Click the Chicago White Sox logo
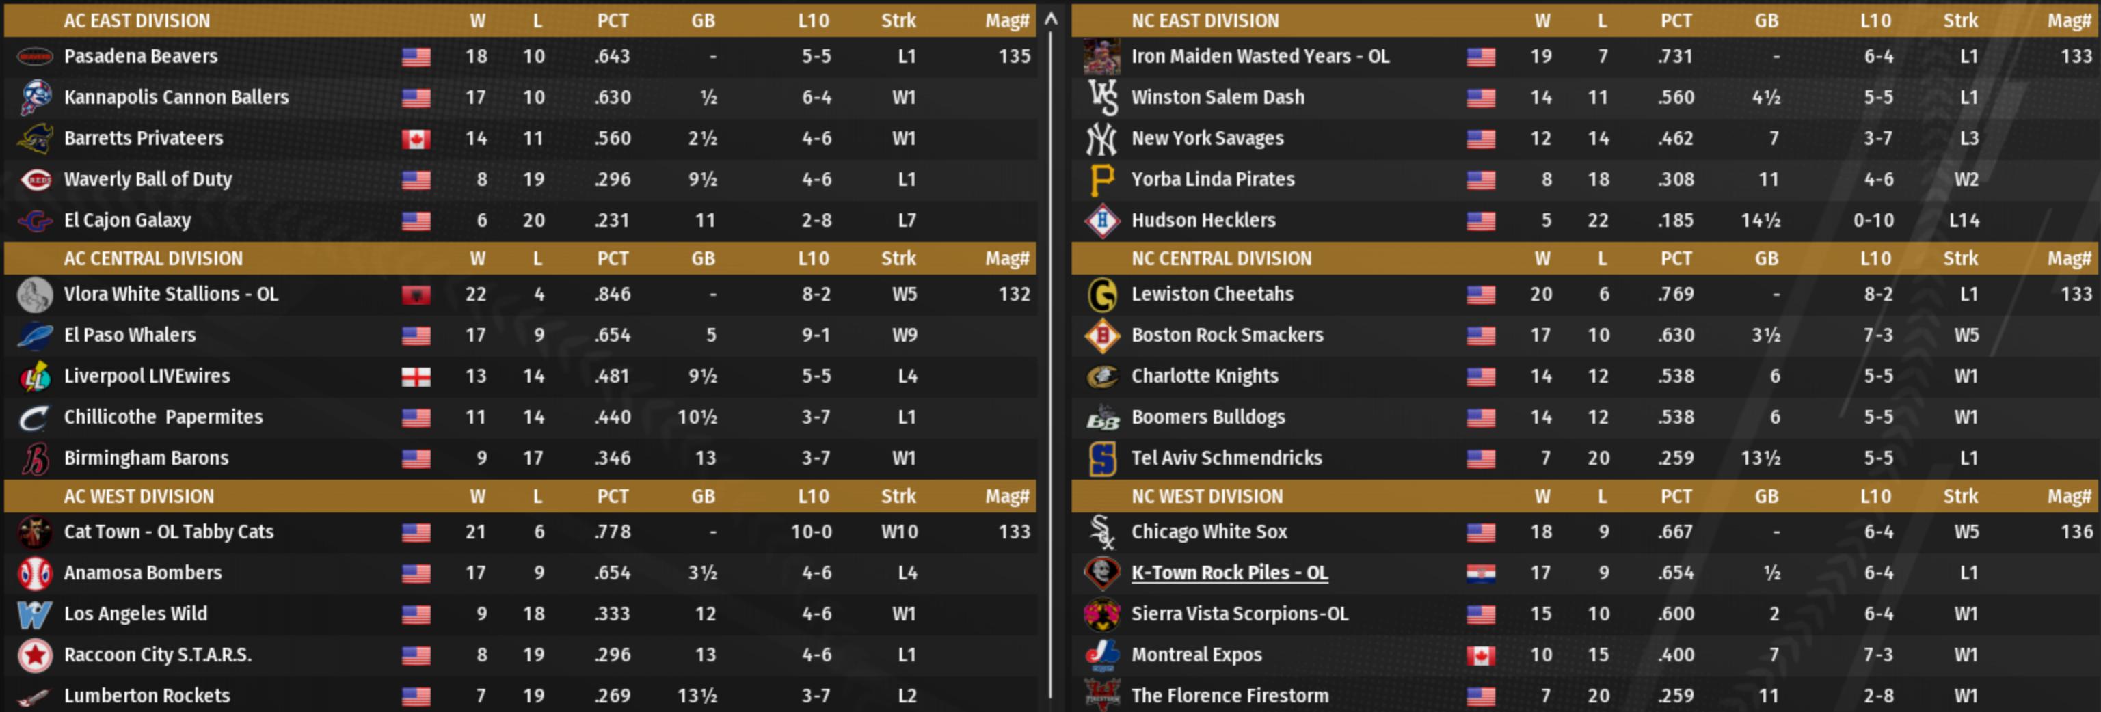2101x712 pixels. pyautogui.click(x=1102, y=532)
